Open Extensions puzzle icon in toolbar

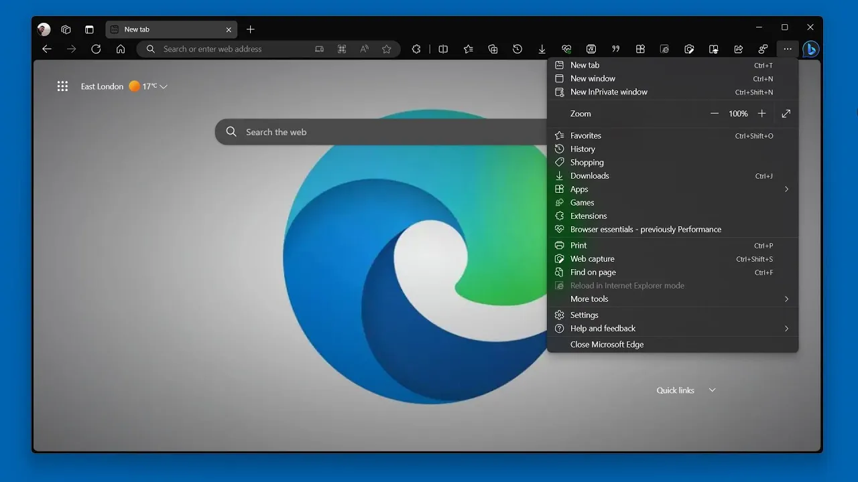[416, 49]
